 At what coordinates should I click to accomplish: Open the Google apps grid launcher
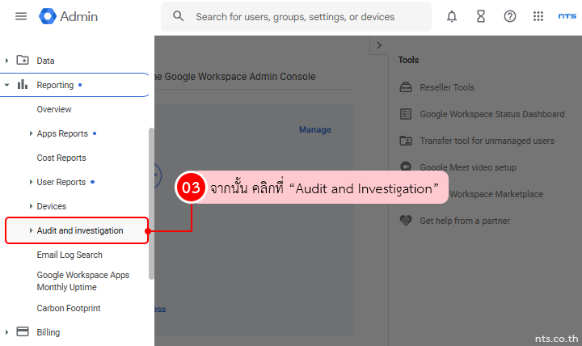[538, 16]
